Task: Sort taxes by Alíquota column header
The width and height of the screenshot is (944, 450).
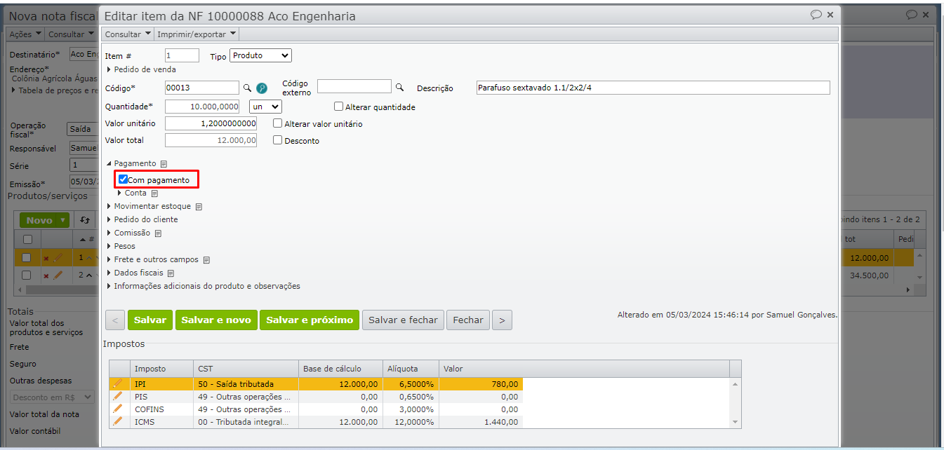Action: tap(411, 369)
